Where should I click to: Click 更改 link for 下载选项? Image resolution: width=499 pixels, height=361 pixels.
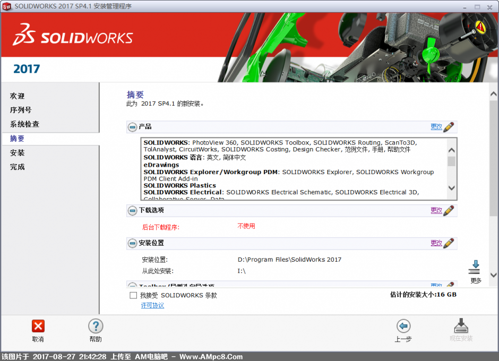[x=436, y=210]
